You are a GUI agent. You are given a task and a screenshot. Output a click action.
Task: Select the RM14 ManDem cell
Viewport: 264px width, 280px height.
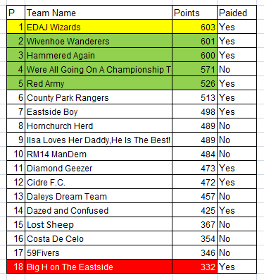[x=99, y=154]
